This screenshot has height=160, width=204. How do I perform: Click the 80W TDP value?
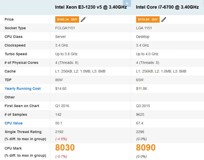59,80
